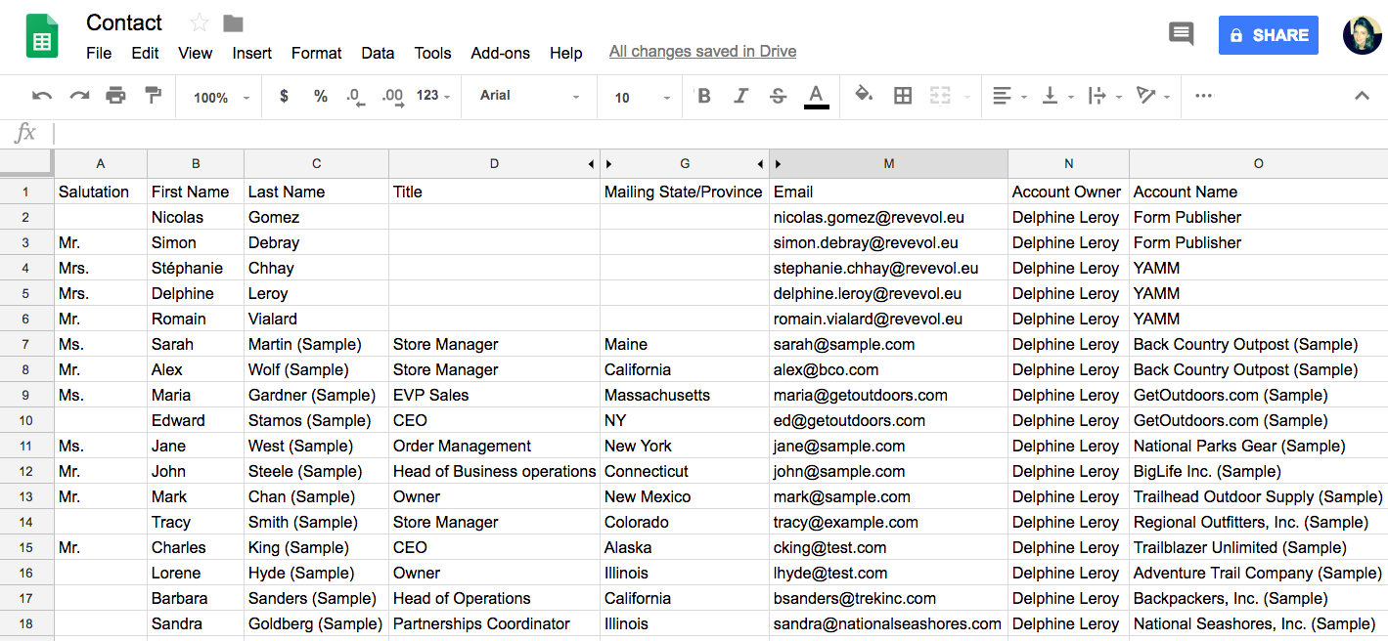
Task: Select the 'Stéphanie' cell
Action: [196, 268]
